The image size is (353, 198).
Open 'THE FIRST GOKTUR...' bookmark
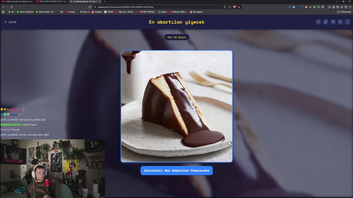pyautogui.click(x=146, y=12)
